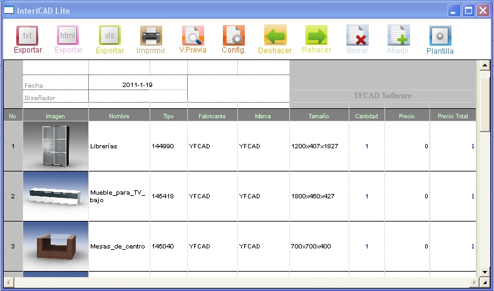The image size is (494, 291).
Task: Export report as xls spreadsheet
Action: [110, 39]
